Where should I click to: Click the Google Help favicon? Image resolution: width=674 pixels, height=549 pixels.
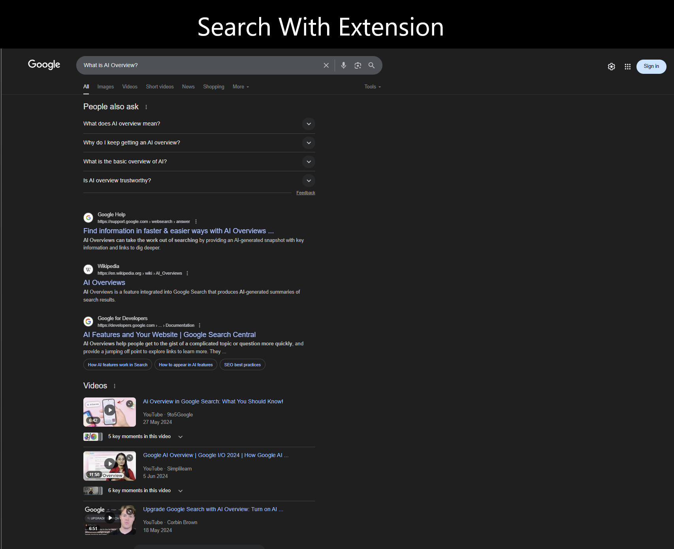coord(88,217)
